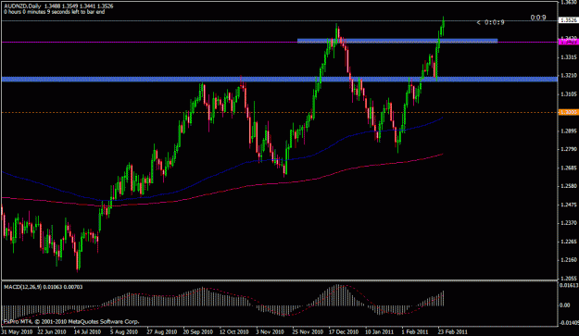
Task: Click the 1 Feb 2011 date label
Action: pos(415,331)
